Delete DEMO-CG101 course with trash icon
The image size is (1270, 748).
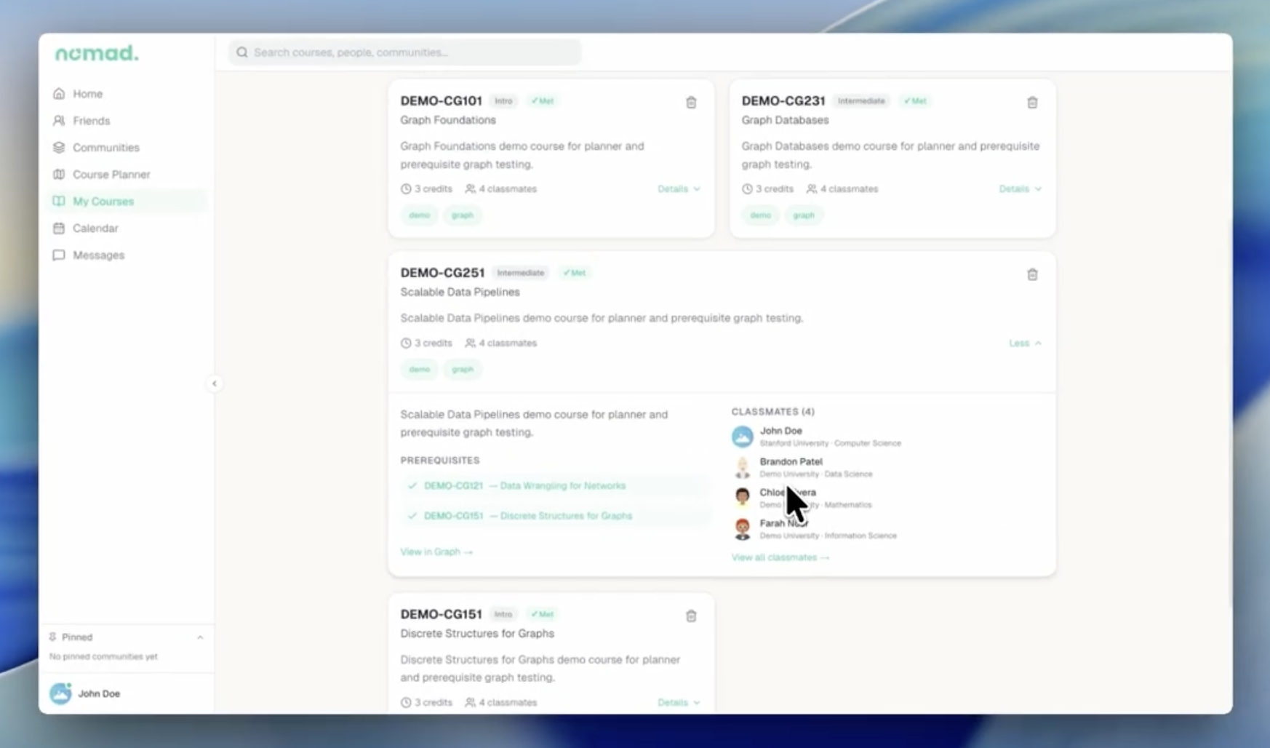click(x=691, y=103)
